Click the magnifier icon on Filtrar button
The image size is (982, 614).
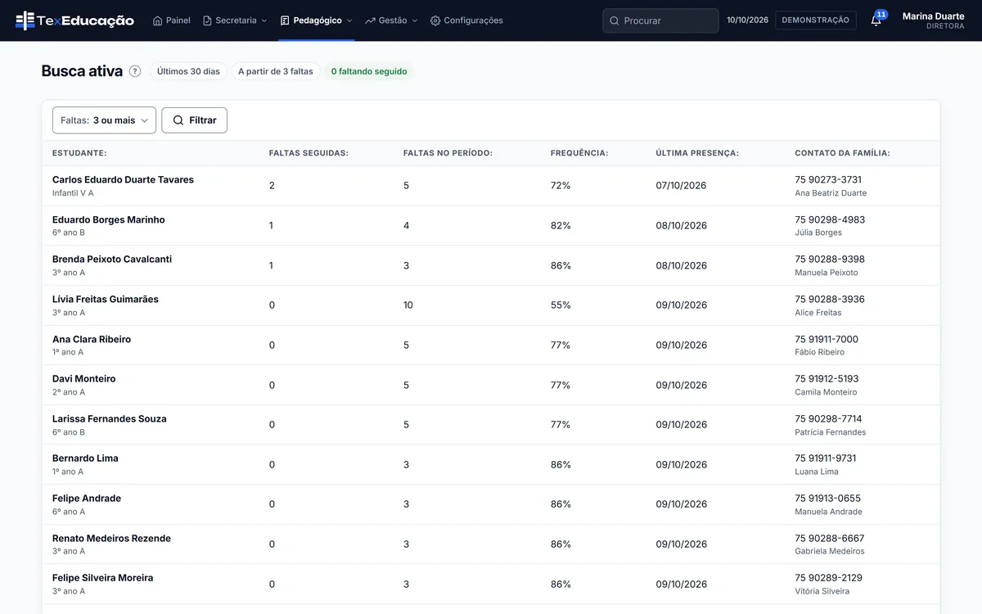click(178, 120)
